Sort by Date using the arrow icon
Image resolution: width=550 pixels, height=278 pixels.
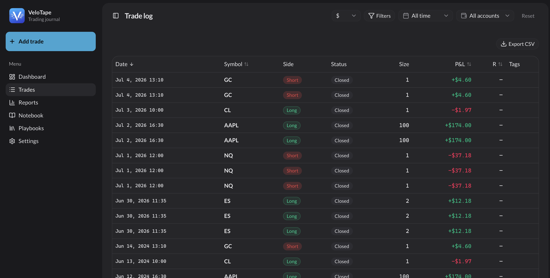coord(132,64)
